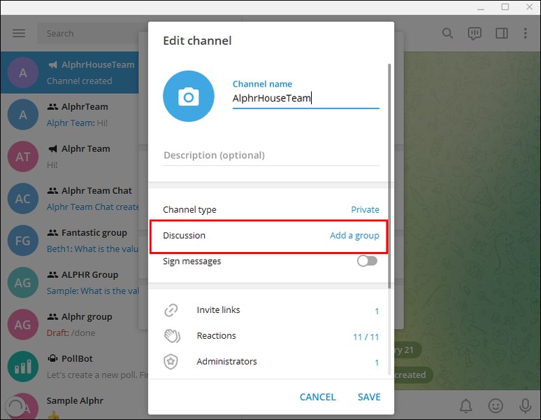The width and height of the screenshot is (541, 420).
Task: Click the Reactions count 11 / 11
Action: click(x=366, y=337)
